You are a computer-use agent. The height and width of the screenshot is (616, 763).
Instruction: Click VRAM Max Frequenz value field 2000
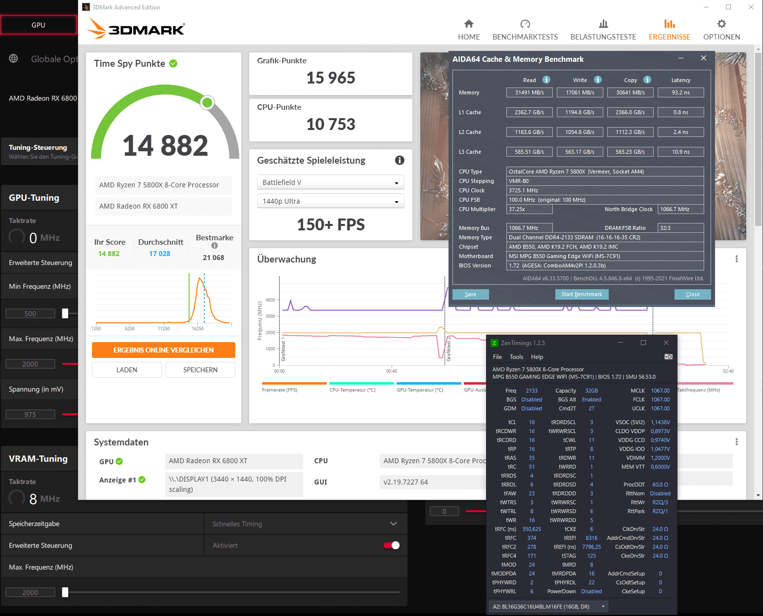click(x=30, y=592)
